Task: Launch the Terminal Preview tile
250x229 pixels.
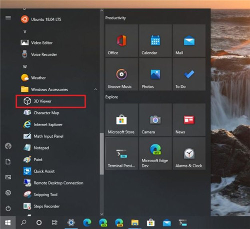Action: pos(121,154)
